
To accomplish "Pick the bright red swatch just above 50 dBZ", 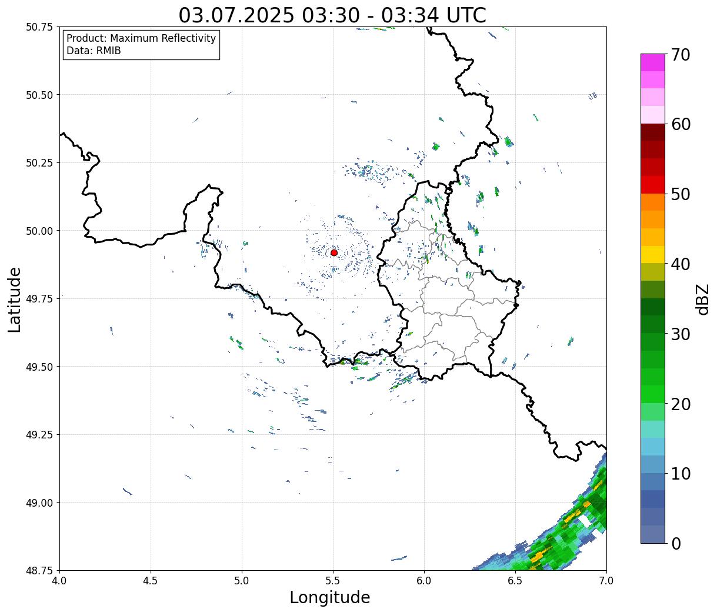I will pos(653,185).
